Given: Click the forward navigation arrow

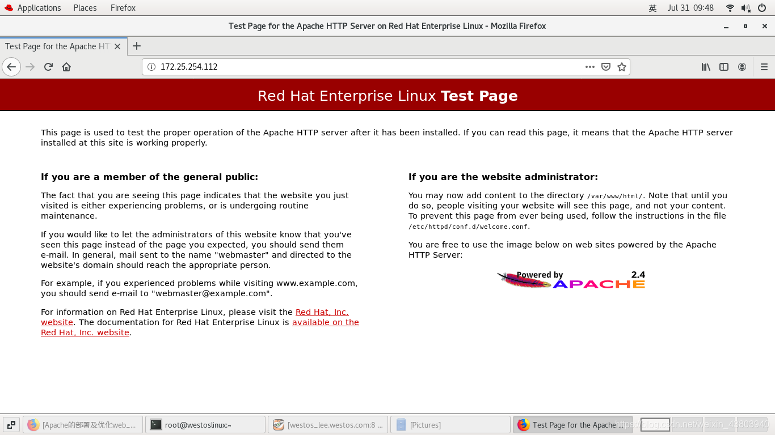Looking at the screenshot, I should (x=30, y=67).
